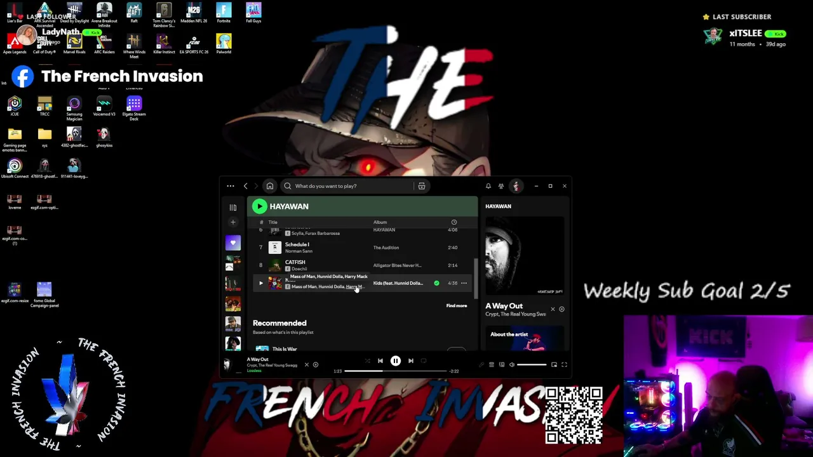Open Connect to a device
The image size is (813, 457).
click(x=502, y=365)
